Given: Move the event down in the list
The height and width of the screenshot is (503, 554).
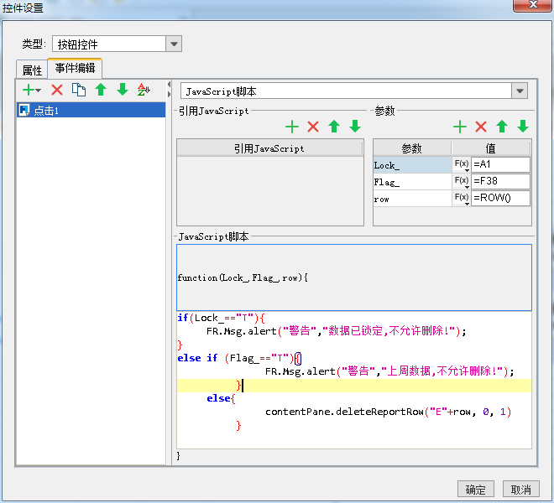Looking at the screenshot, I should click(123, 90).
